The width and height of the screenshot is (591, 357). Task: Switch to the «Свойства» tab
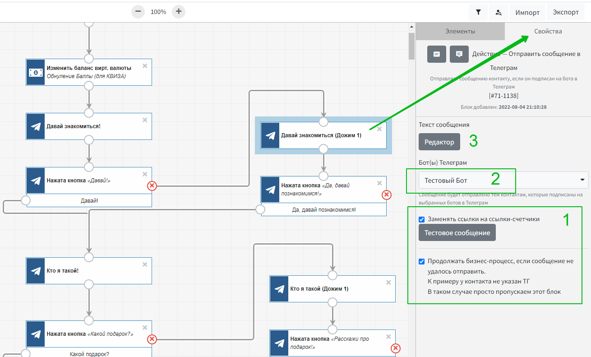point(548,31)
